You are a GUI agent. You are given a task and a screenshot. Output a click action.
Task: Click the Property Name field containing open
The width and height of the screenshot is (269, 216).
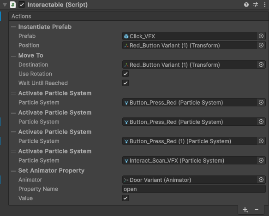pos(194,189)
